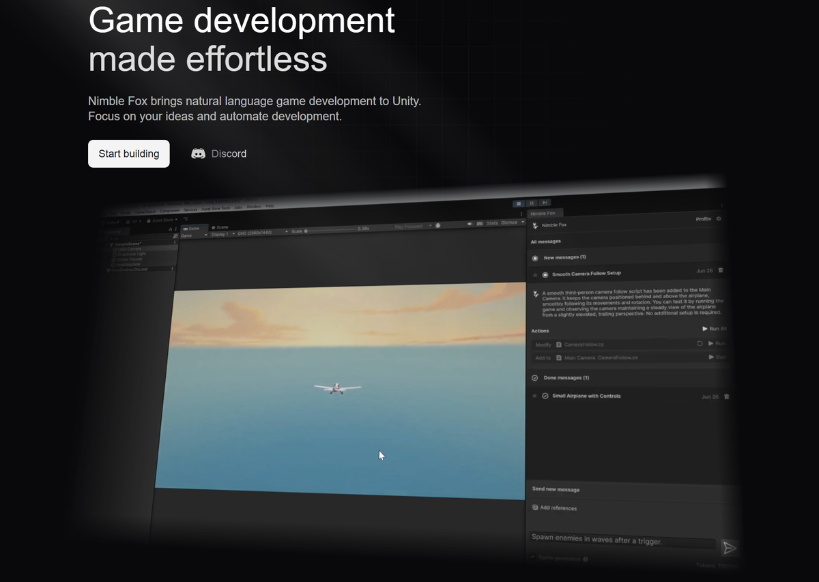Click Add references

555,508
